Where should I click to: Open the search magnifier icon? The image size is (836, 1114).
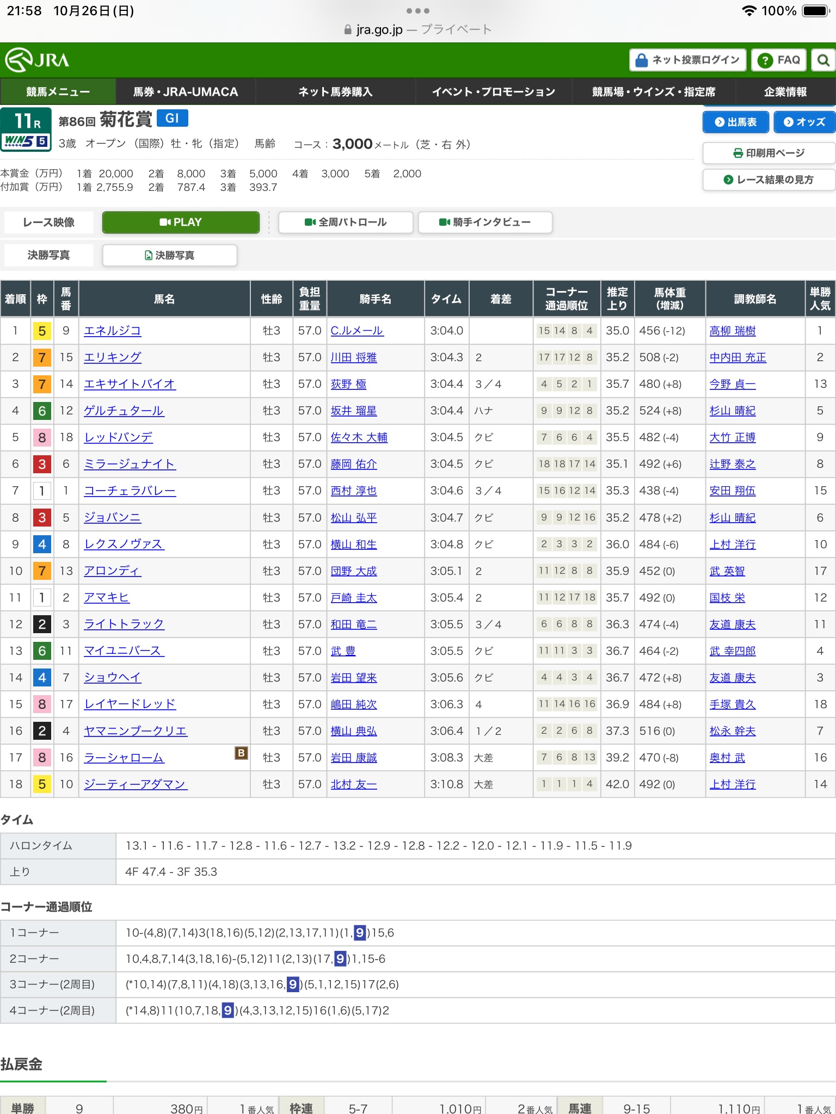point(823,60)
